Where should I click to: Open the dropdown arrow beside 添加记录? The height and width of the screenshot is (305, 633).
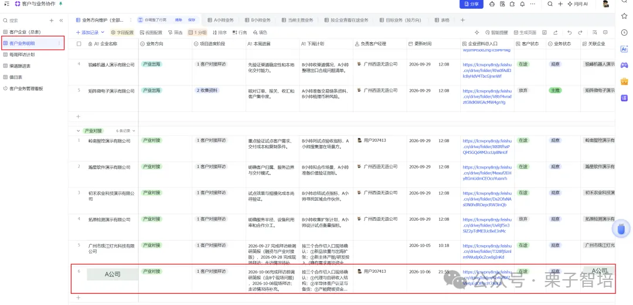pos(103,32)
